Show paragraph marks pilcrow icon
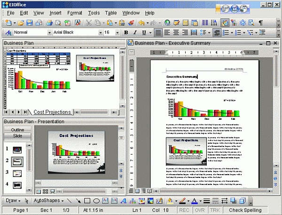Viewport: 282px width, 215px height. click(x=260, y=23)
